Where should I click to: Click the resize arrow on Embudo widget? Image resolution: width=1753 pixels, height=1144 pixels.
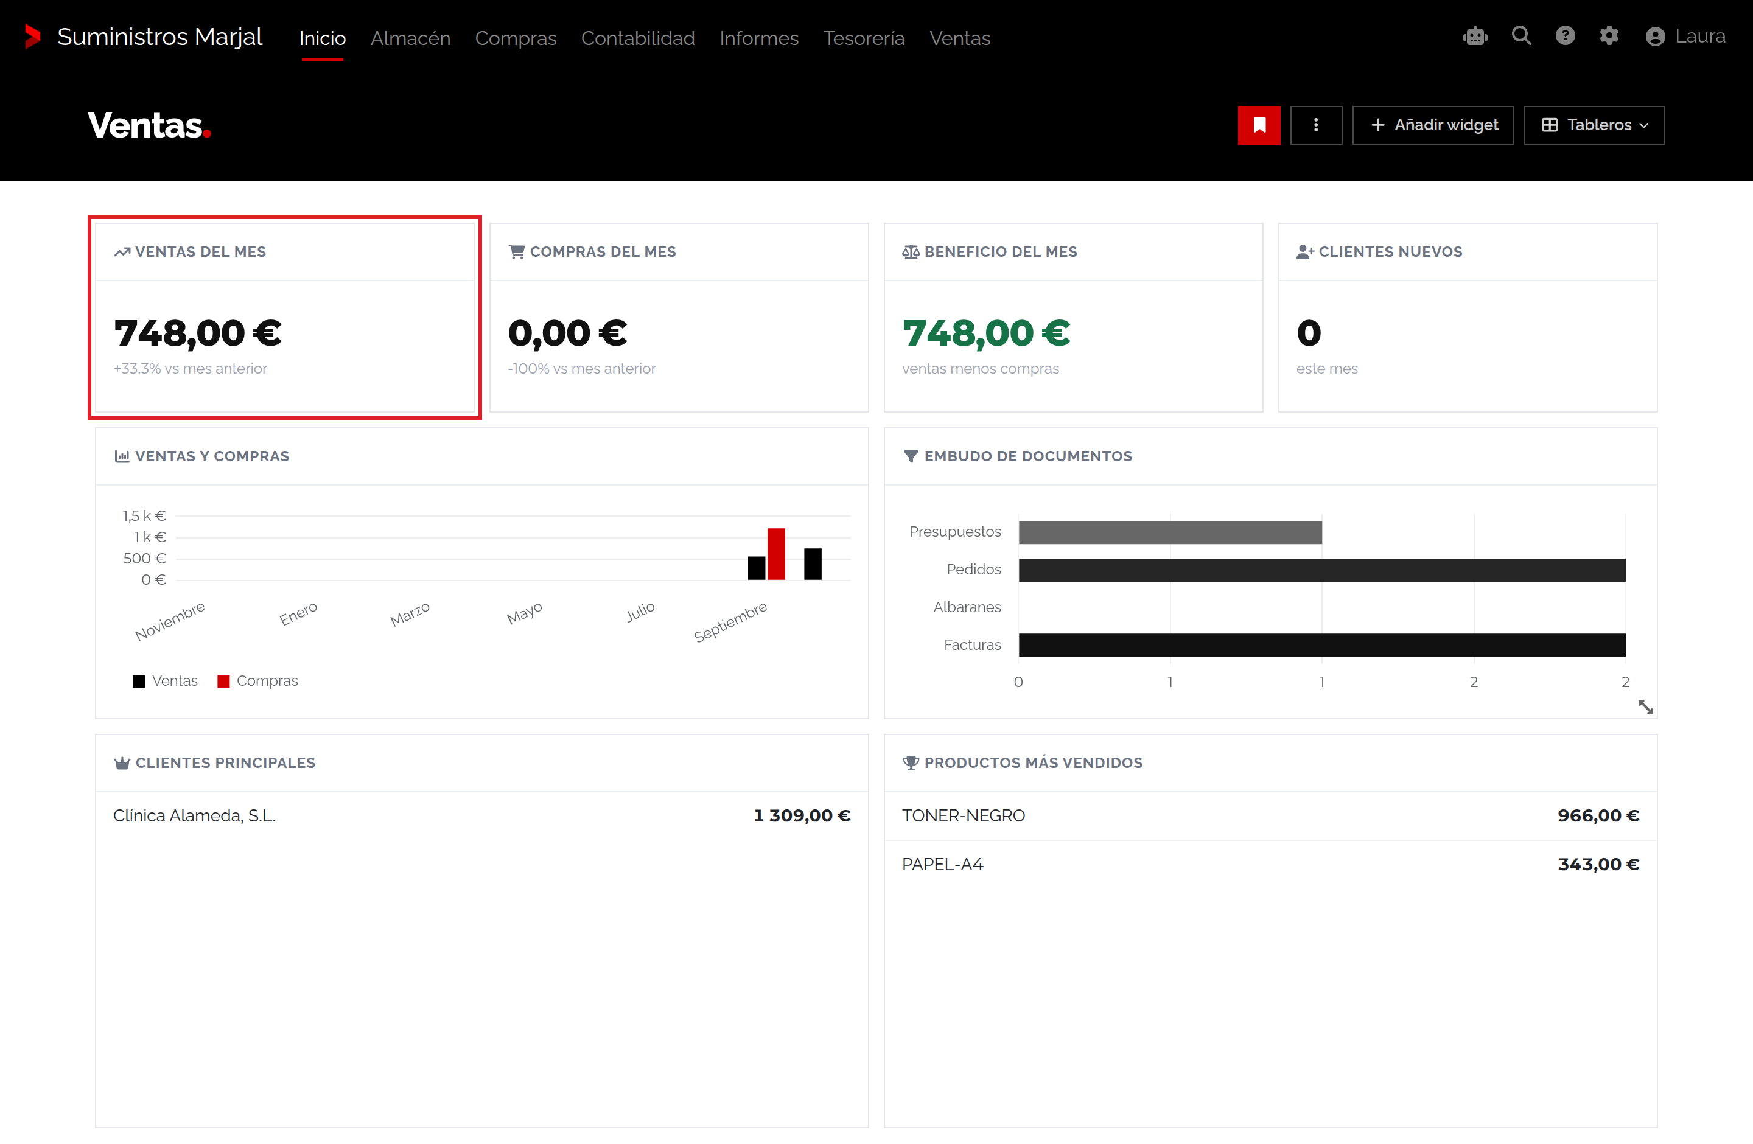tap(1645, 706)
